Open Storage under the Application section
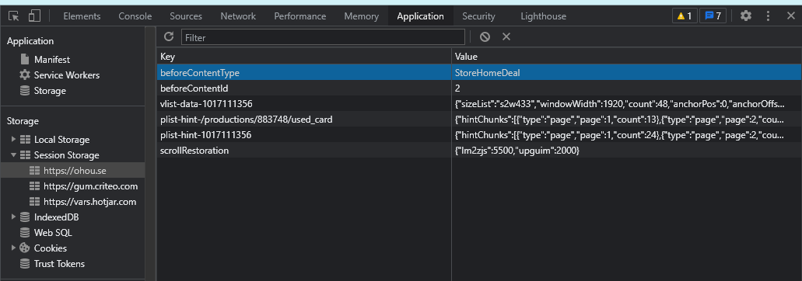This screenshot has height=281, width=802. [x=50, y=91]
